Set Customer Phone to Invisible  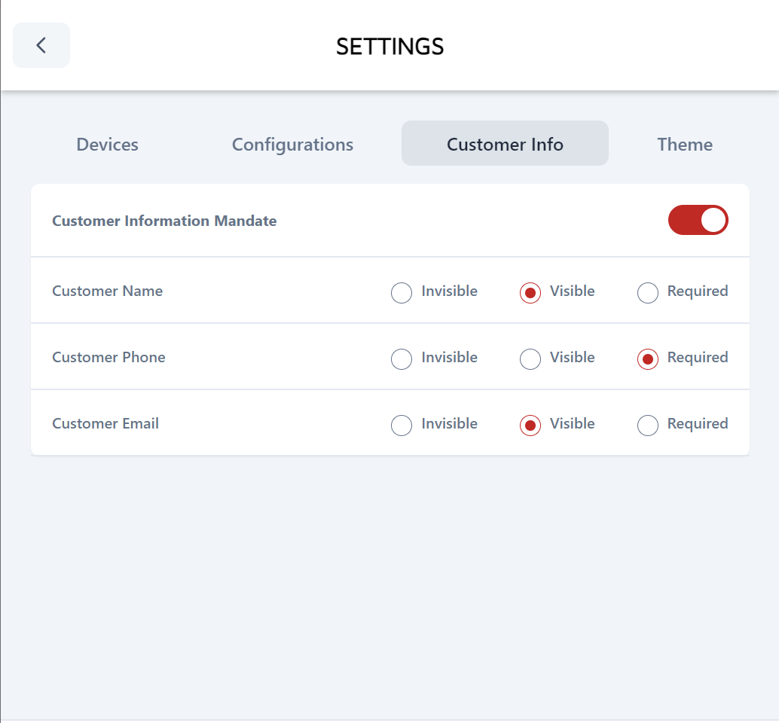[402, 358]
